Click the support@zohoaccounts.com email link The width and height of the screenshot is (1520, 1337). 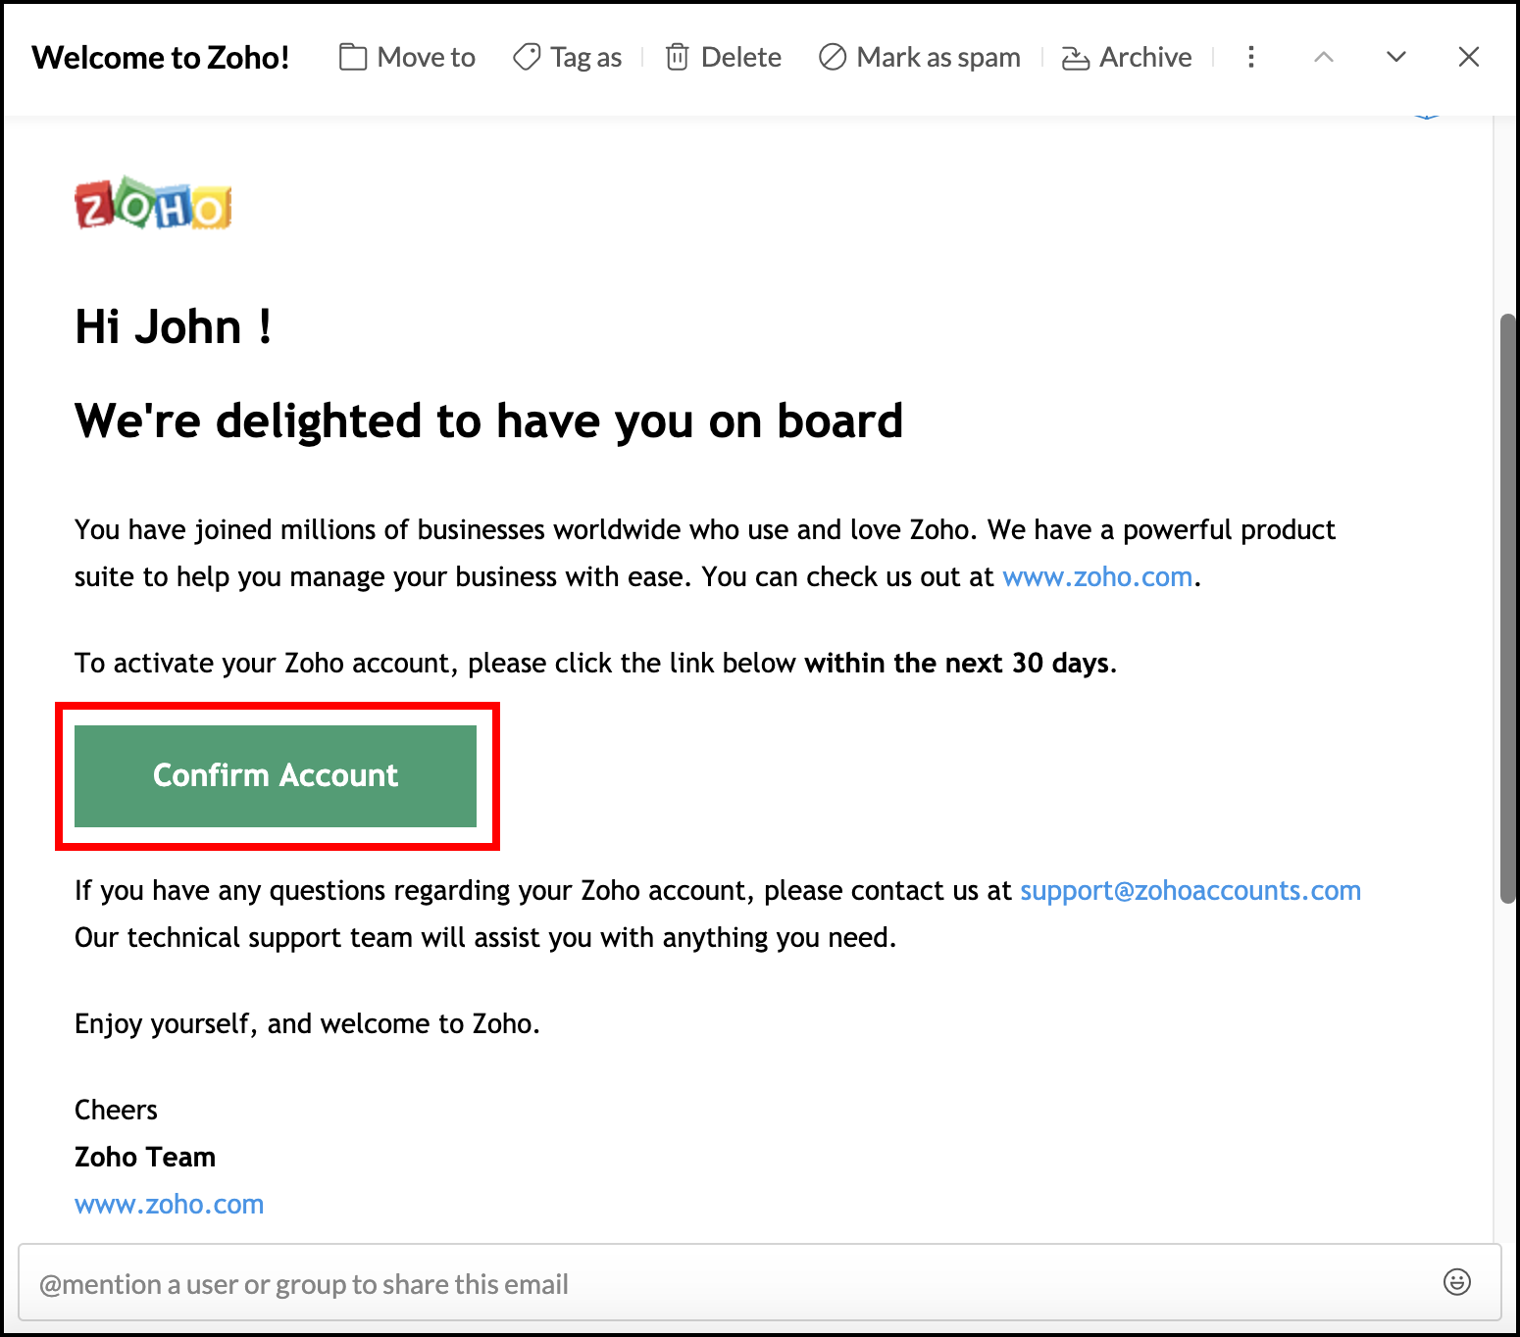[x=1190, y=891]
